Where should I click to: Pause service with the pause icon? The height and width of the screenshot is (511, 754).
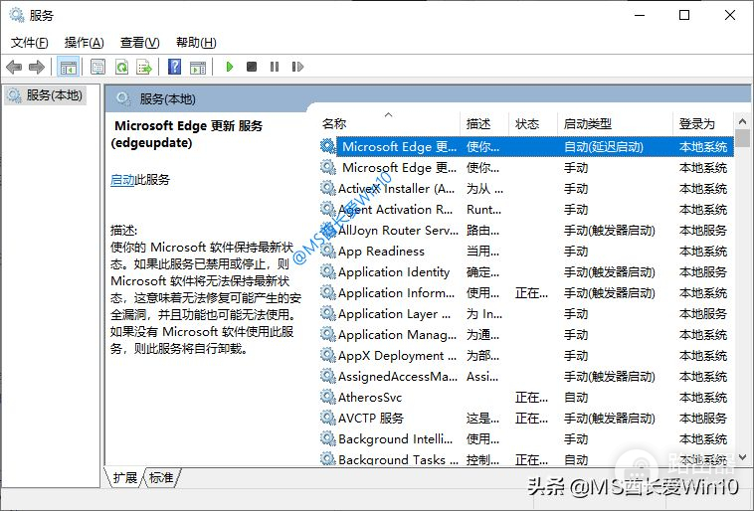tap(275, 67)
